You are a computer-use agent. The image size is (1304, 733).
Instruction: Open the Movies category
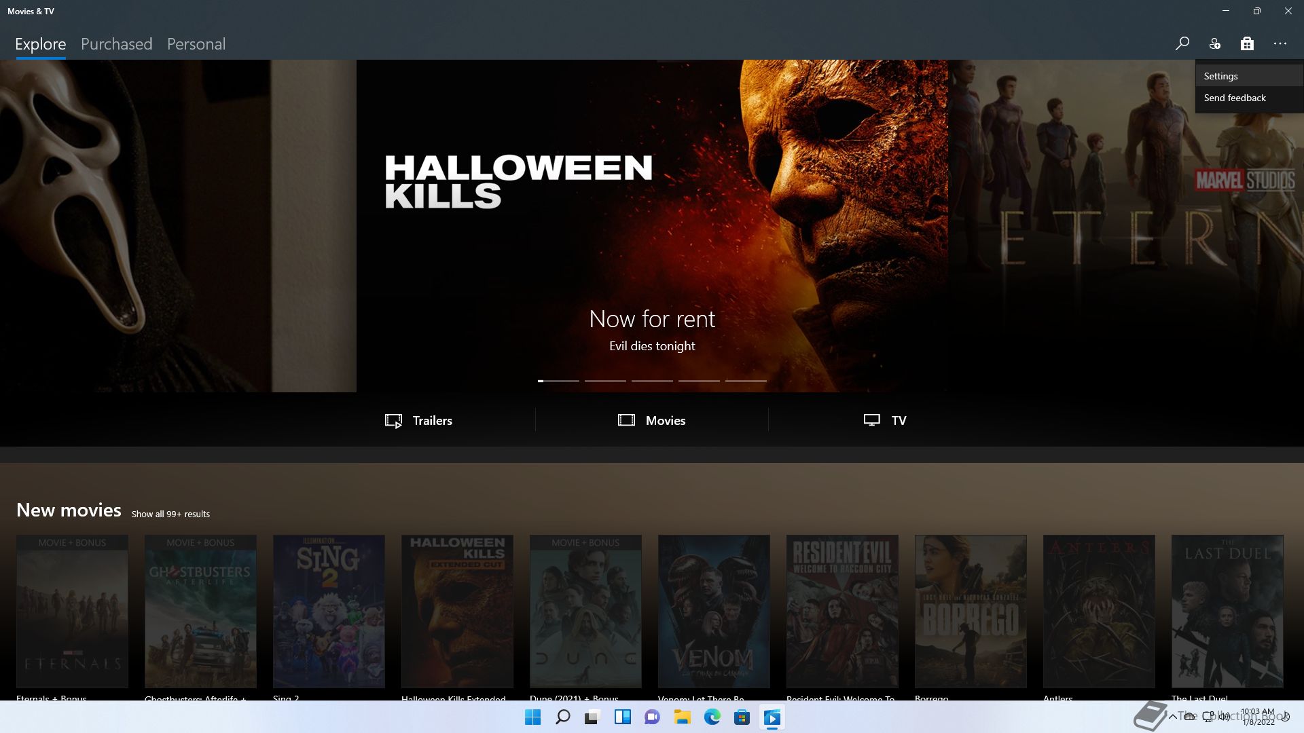pyautogui.click(x=651, y=420)
